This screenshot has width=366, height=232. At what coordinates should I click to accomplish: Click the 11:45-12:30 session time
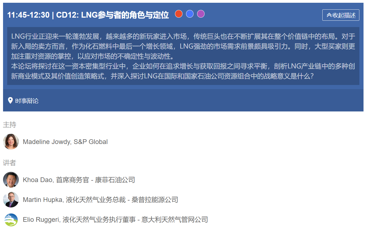[x=28, y=15]
